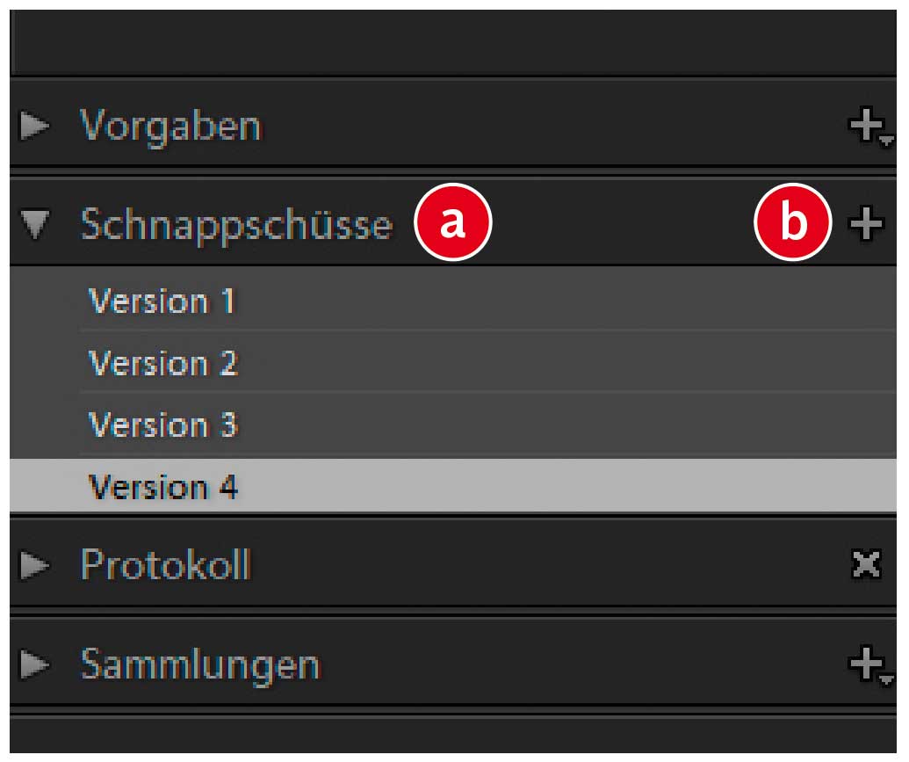Click the Protokoll panel header label
The image size is (909, 762).
165,564
